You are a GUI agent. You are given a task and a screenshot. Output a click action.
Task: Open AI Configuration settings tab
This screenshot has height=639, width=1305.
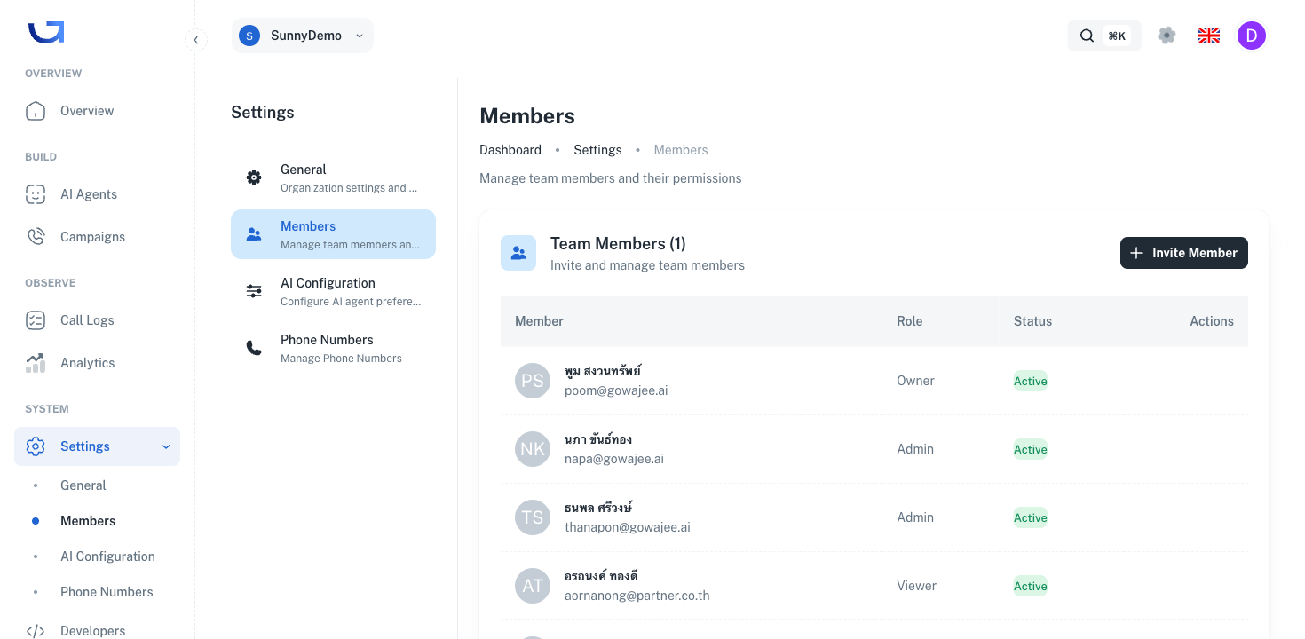click(333, 291)
